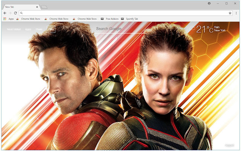The image size is (241, 151).
Task: Open the Options link
Action: pos(181,28)
